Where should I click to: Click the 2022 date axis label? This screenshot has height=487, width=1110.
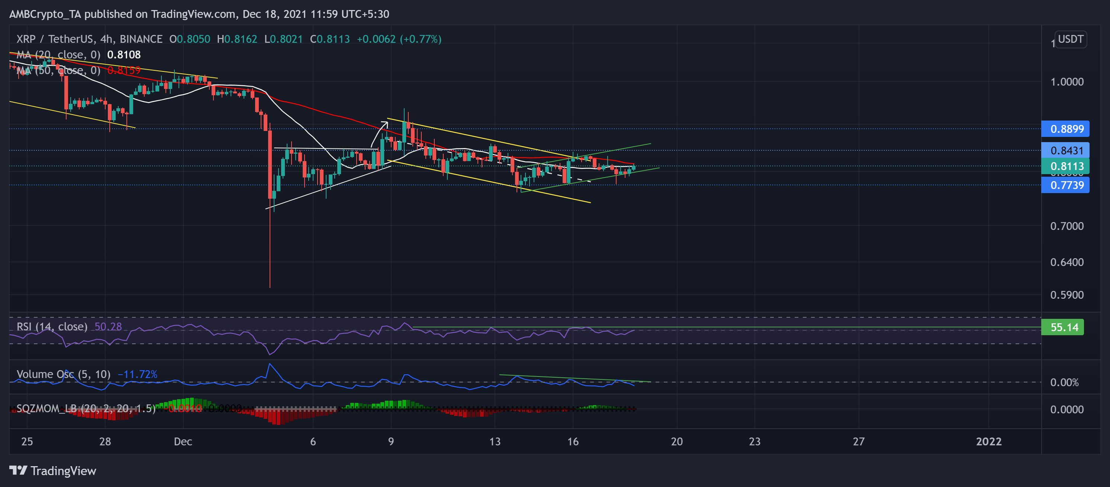coord(988,441)
